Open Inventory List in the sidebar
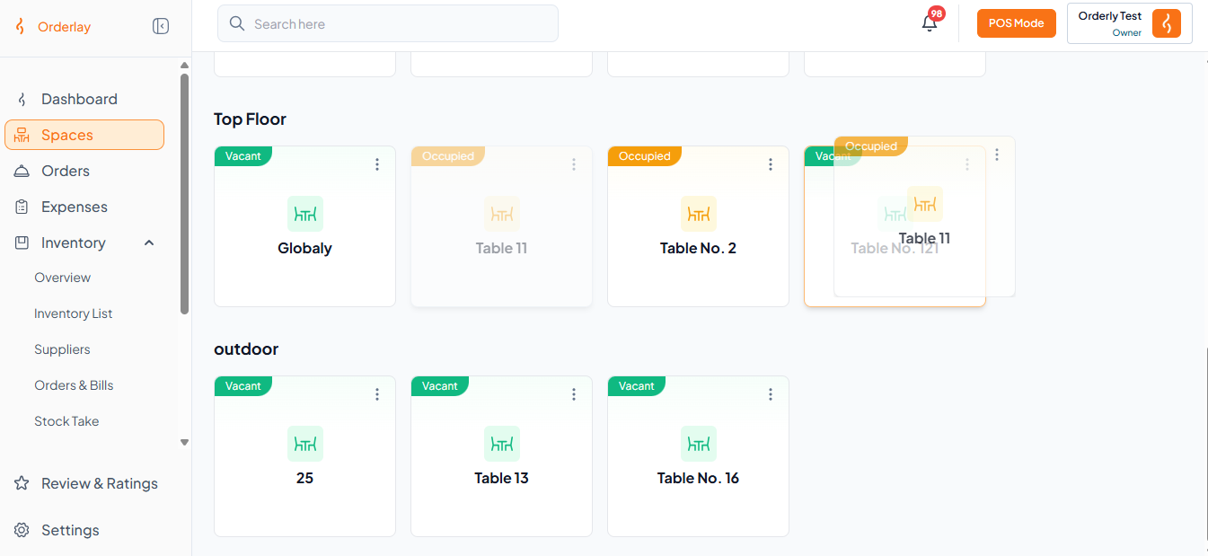Image resolution: width=1208 pixels, height=556 pixels. point(74,313)
